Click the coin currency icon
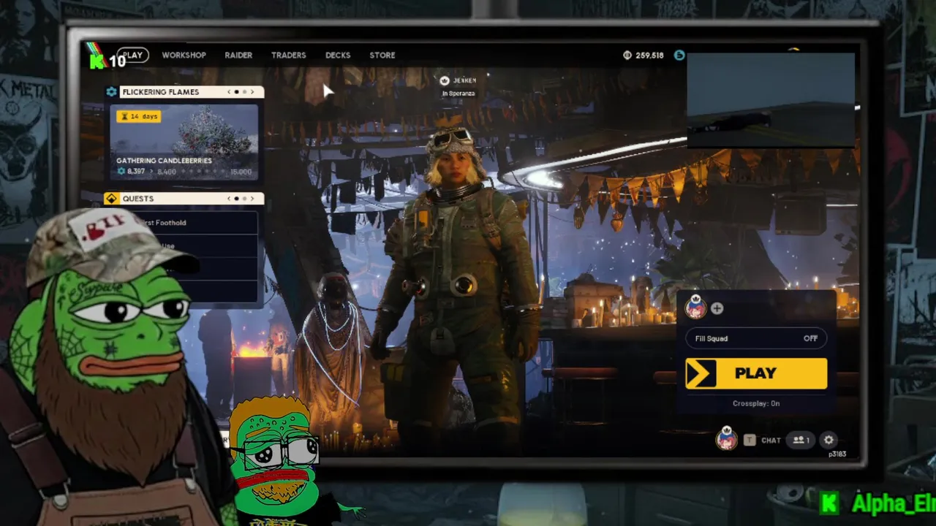This screenshot has height=526, width=936. tap(627, 56)
